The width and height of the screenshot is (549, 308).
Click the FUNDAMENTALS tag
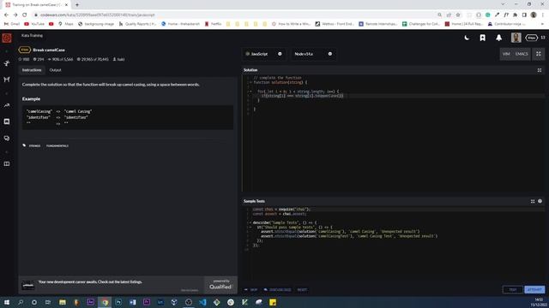pyautogui.click(x=57, y=146)
